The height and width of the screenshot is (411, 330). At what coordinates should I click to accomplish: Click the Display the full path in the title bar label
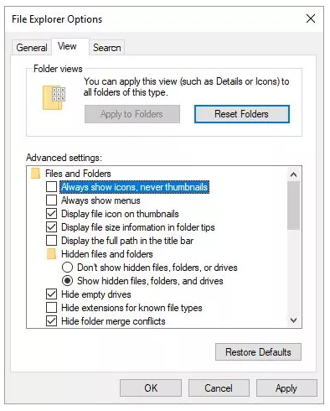tap(127, 241)
